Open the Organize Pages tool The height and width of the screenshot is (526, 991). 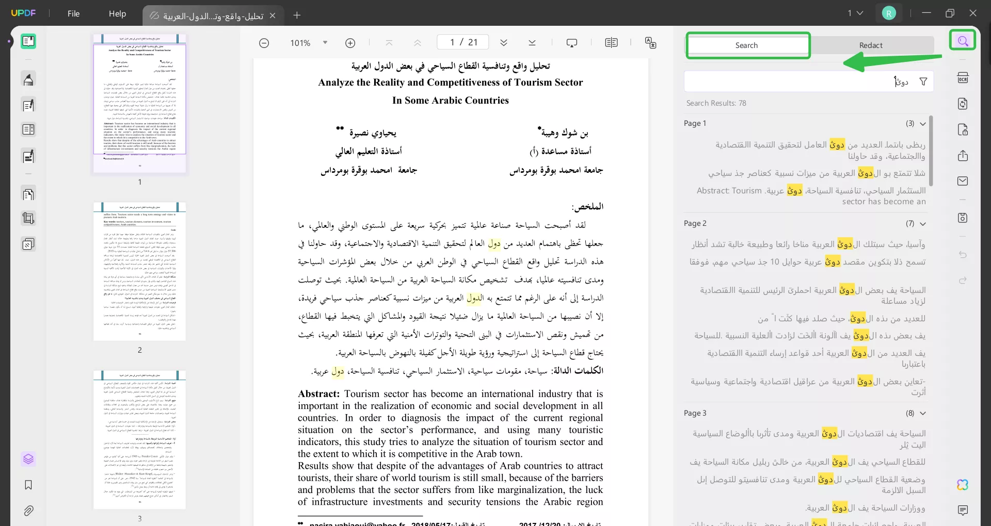tap(28, 194)
